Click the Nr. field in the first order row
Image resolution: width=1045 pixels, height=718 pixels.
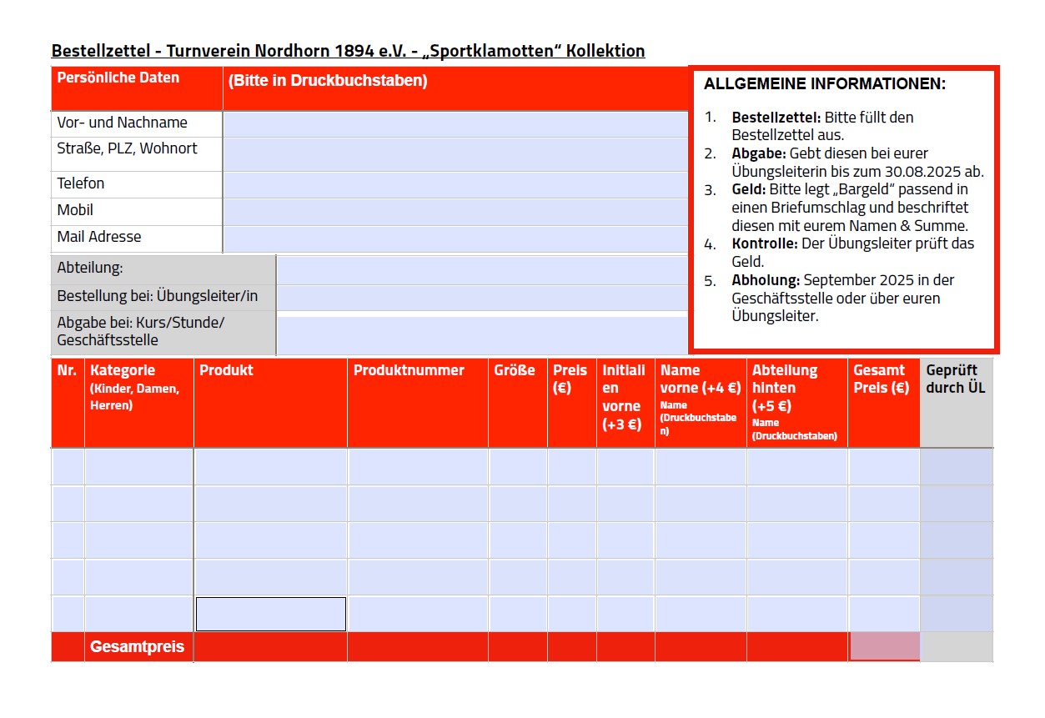click(68, 467)
